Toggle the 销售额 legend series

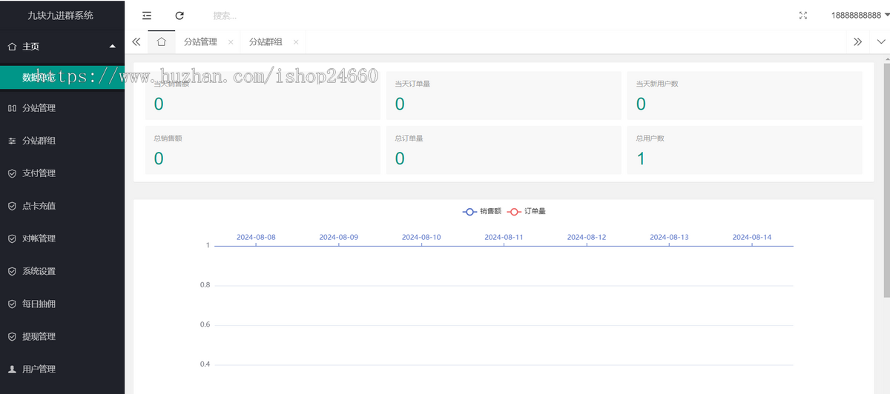point(481,211)
